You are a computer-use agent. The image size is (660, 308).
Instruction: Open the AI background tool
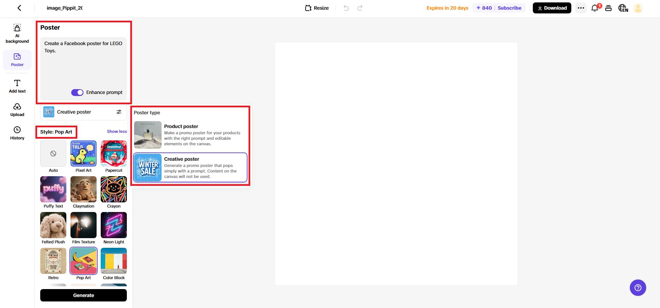[x=17, y=34]
